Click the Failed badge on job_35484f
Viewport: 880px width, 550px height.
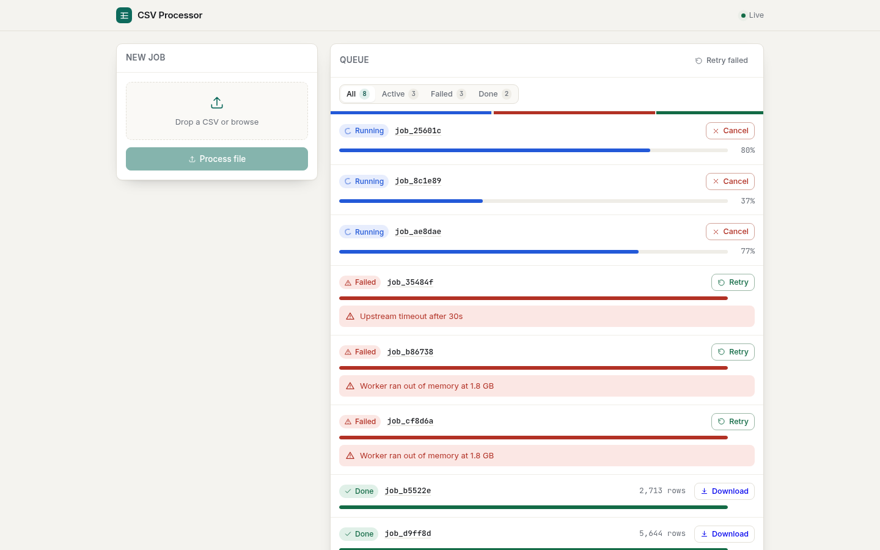[x=360, y=282]
